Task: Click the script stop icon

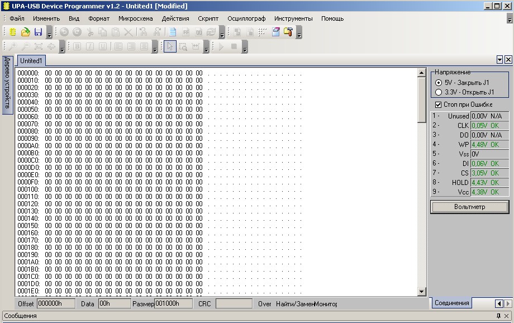Action: coord(234,46)
